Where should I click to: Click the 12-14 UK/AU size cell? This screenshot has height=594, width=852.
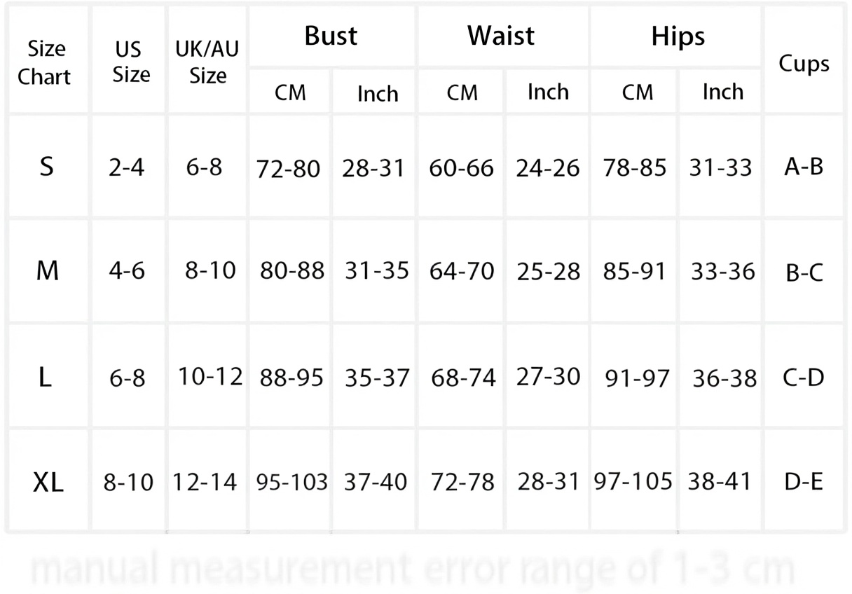tap(206, 482)
